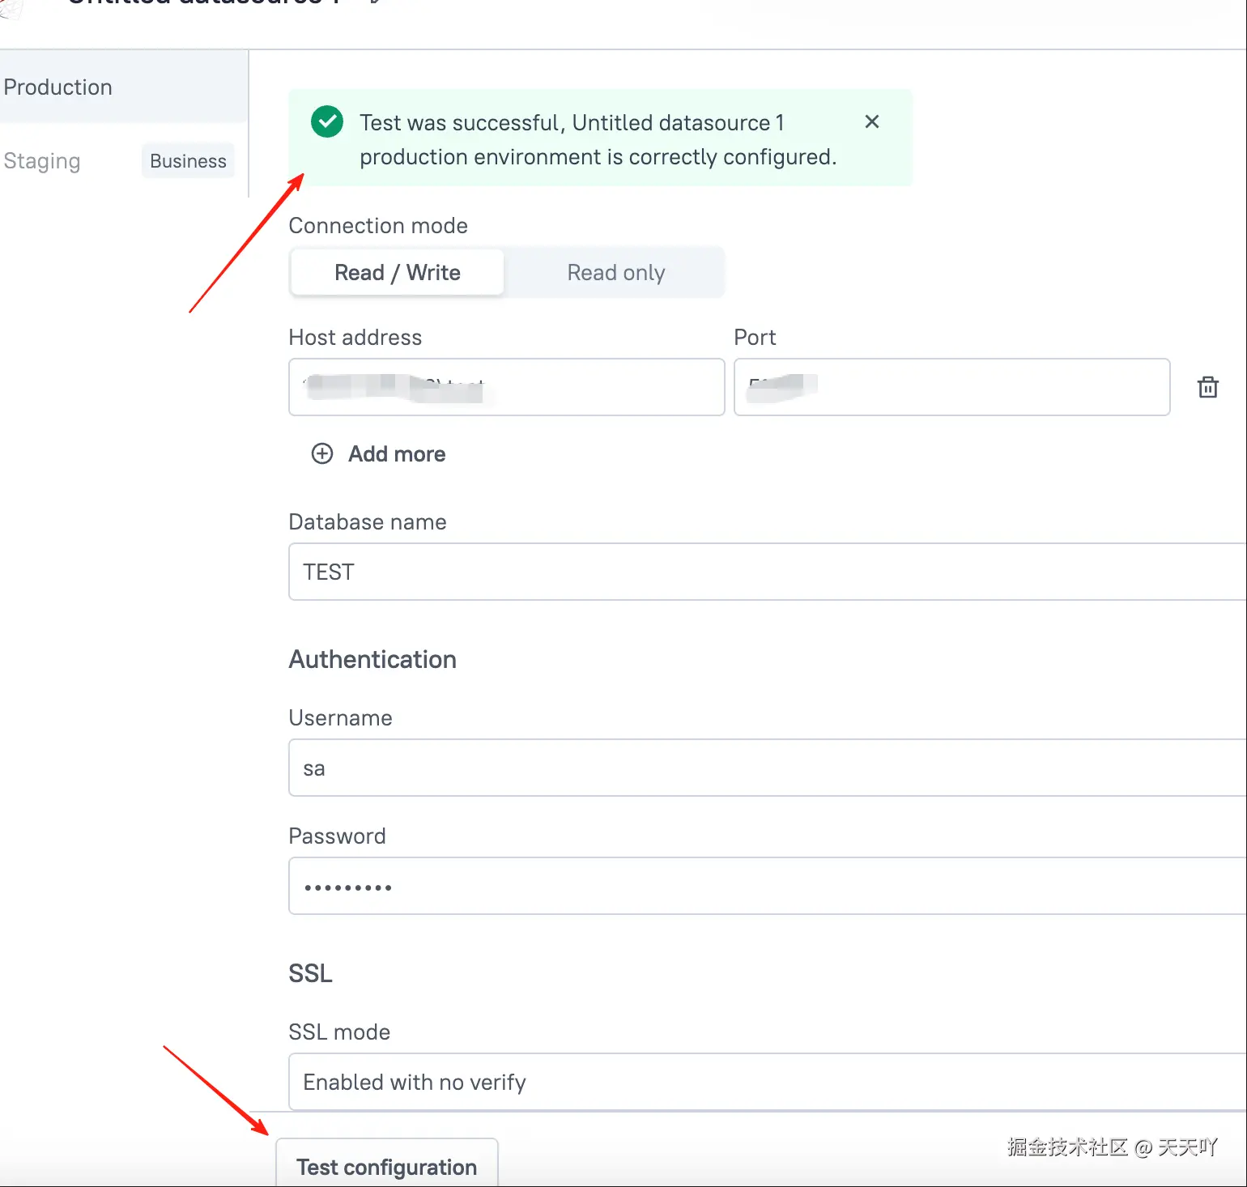Screen dimensions: 1247x1187
Task: Click the SSL section heading
Action: click(x=310, y=973)
